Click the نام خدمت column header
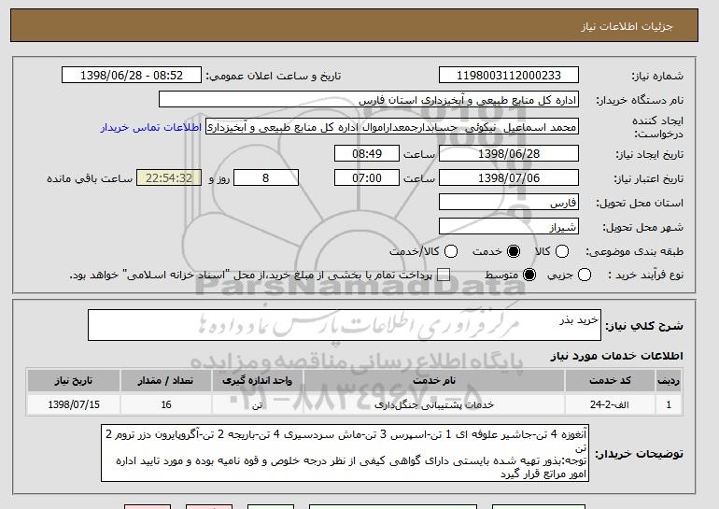719x509 pixels. pyautogui.click(x=434, y=381)
